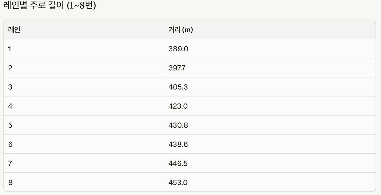Click lane number 3 cell
The height and width of the screenshot is (195, 381).
tap(10, 87)
